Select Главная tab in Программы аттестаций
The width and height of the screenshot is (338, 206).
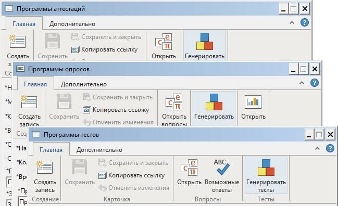(24, 24)
